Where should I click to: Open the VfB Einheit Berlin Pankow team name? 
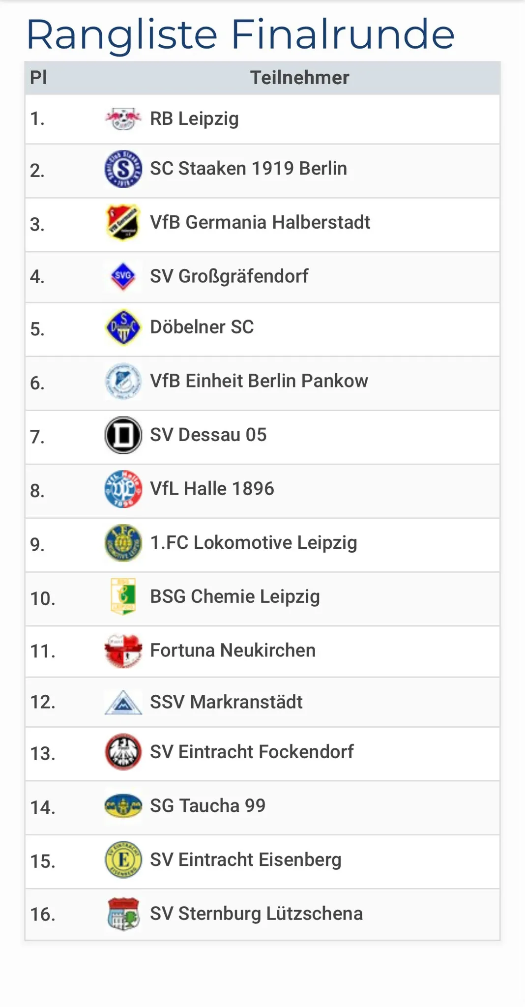pos(259,381)
